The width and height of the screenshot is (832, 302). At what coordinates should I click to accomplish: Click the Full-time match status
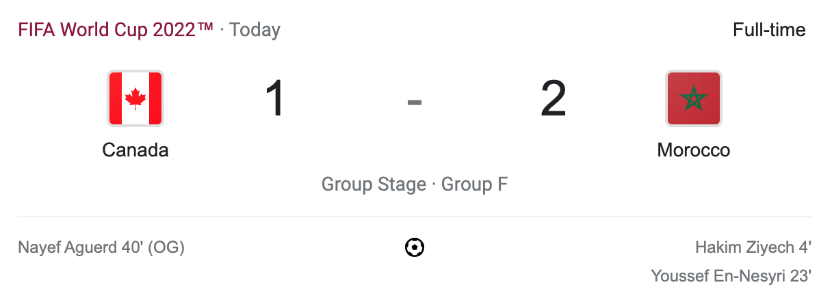(x=769, y=30)
